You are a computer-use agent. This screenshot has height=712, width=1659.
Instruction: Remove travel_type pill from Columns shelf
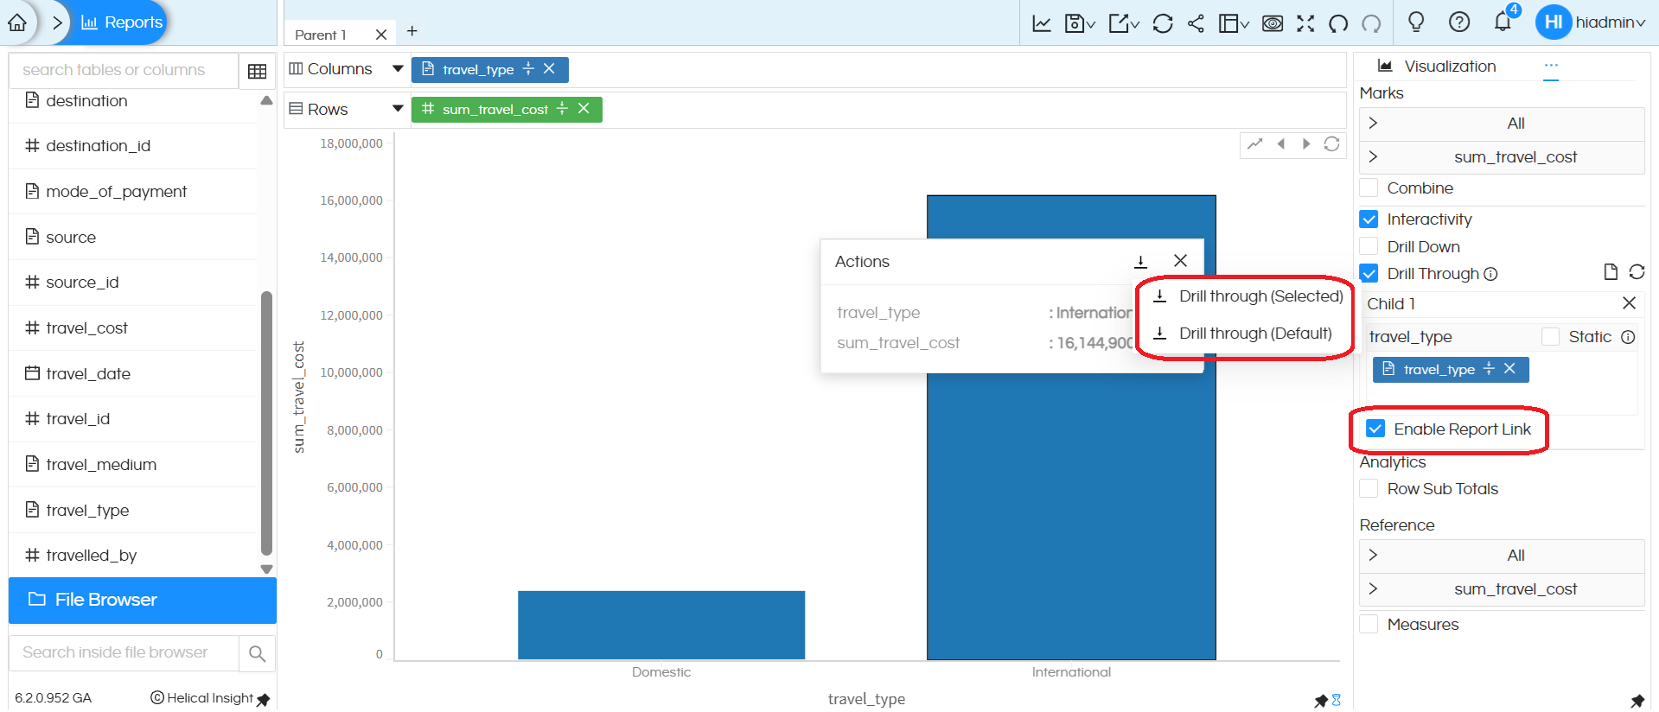[x=549, y=69]
